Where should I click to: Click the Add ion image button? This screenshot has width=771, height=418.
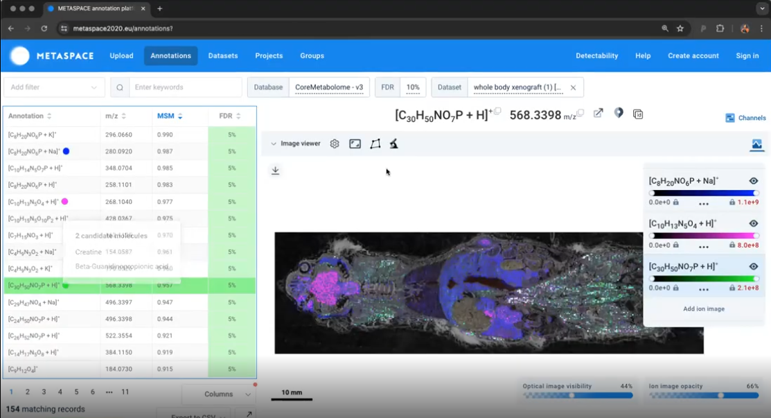(703, 308)
